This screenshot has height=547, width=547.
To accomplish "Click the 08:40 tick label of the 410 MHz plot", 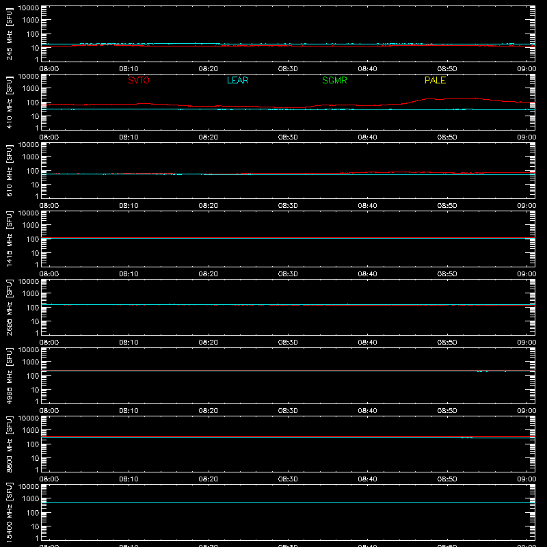I will (367, 137).
